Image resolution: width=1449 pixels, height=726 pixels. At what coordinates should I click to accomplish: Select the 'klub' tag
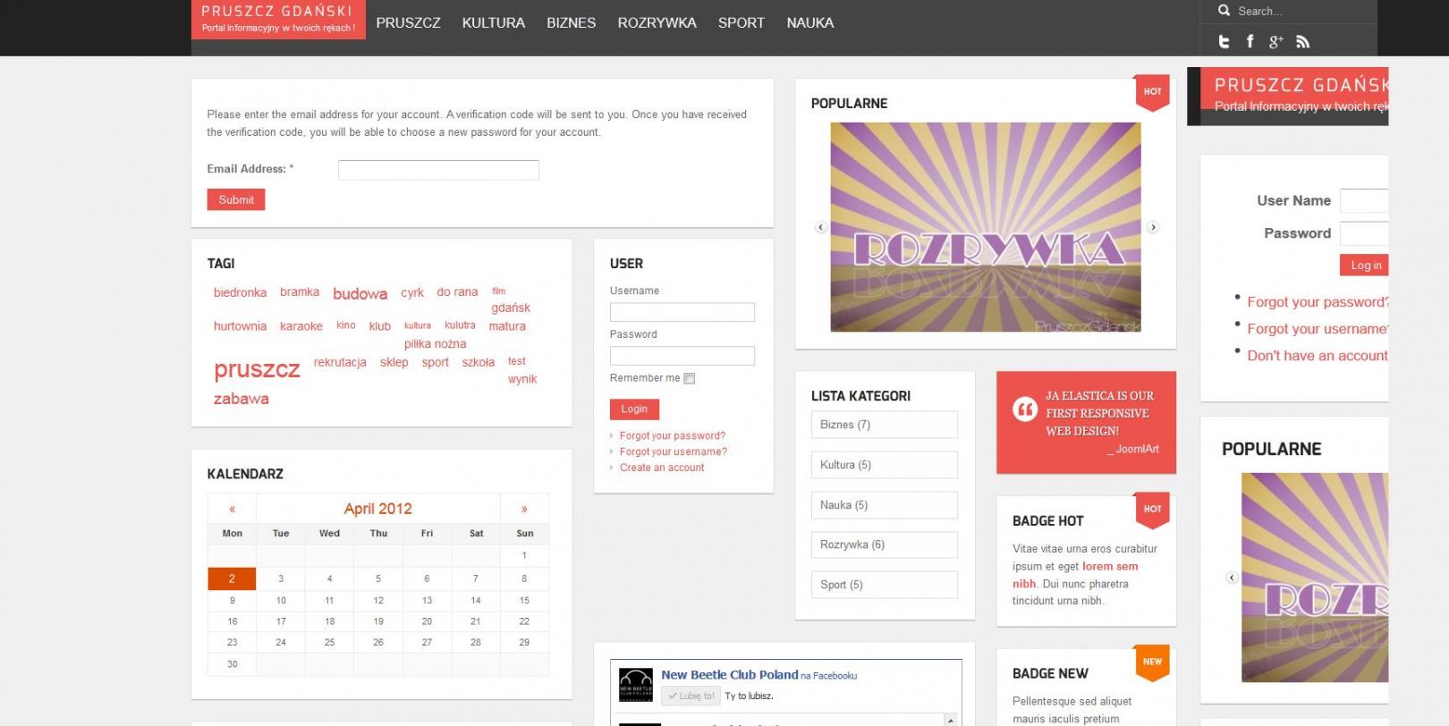point(380,326)
